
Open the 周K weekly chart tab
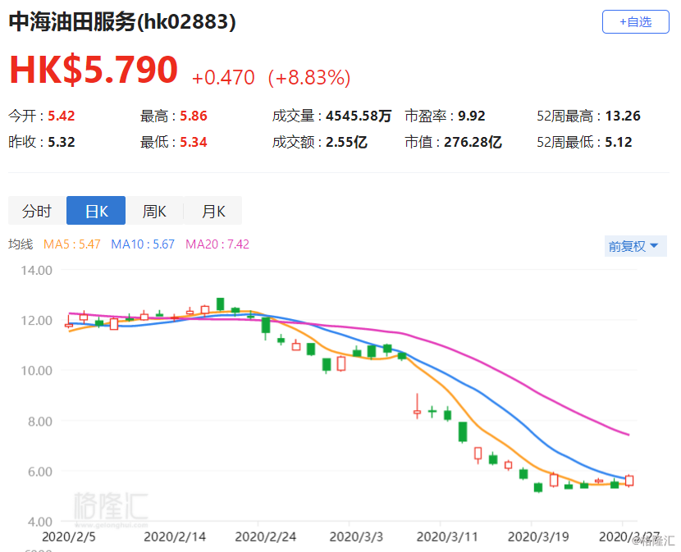click(x=154, y=211)
